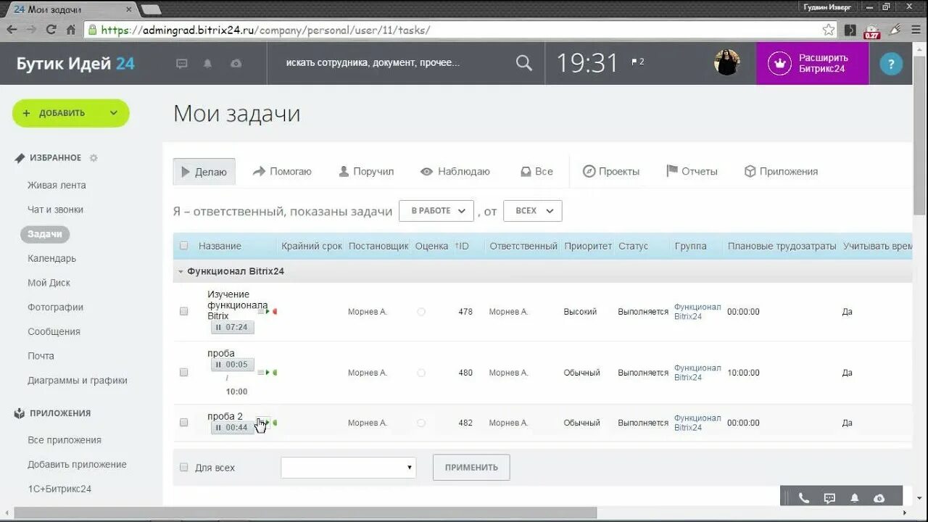Open the user avatar profile menu

tap(726, 62)
